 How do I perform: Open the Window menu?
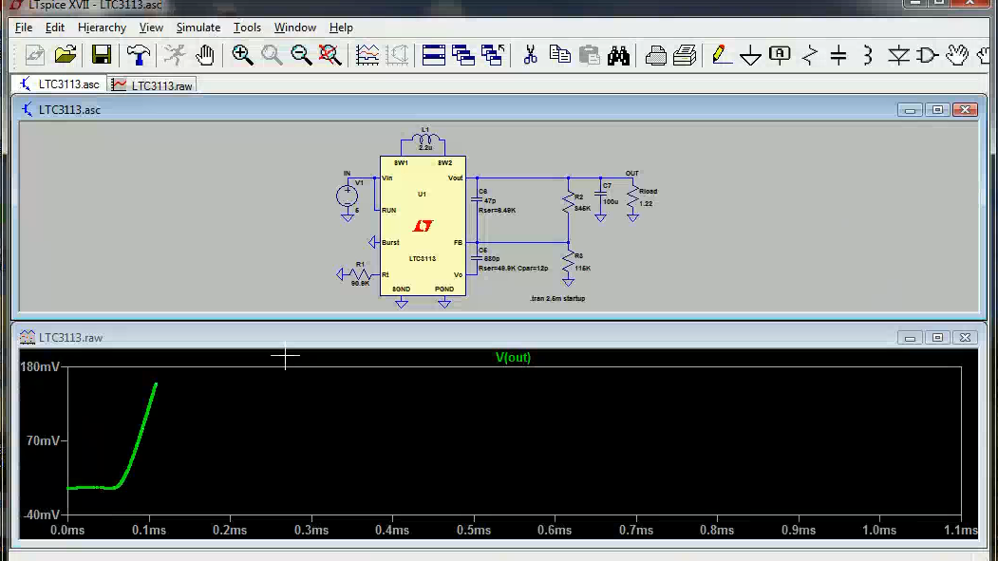[x=294, y=28]
